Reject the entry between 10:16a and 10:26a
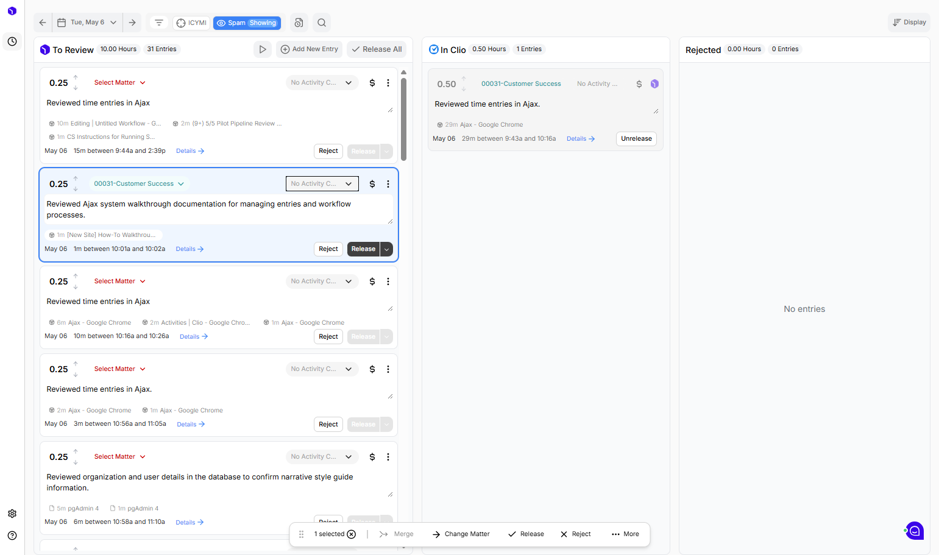Image resolution: width=939 pixels, height=555 pixels. (x=328, y=337)
